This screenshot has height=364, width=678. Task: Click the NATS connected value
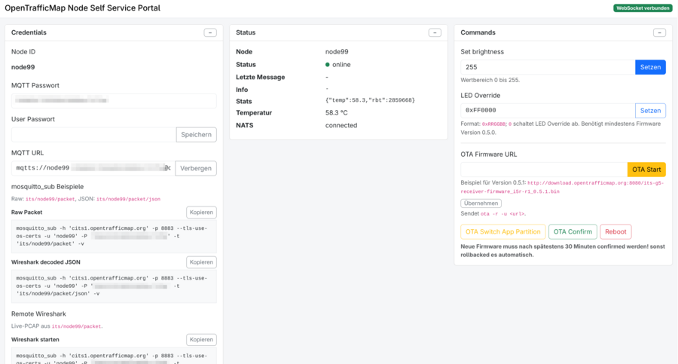click(341, 126)
